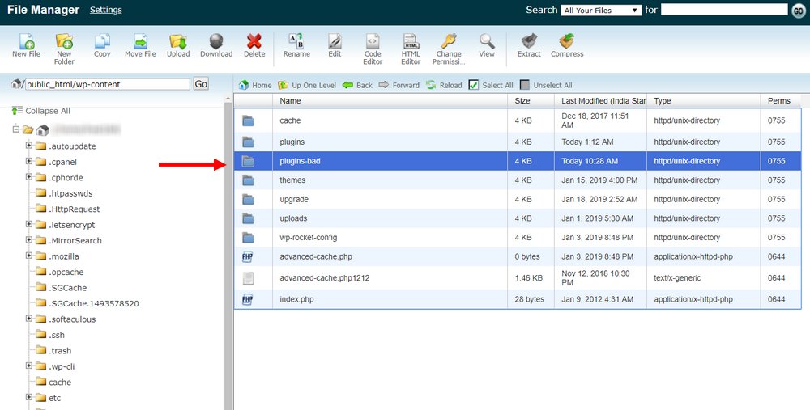Expand the .softaculous folder in tree
This screenshot has width=810, height=410.
click(29, 319)
